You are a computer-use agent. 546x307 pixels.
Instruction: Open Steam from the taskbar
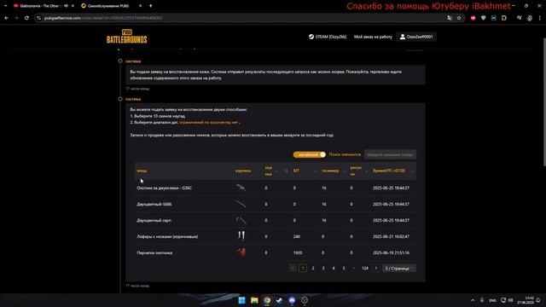(x=279, y=300)
